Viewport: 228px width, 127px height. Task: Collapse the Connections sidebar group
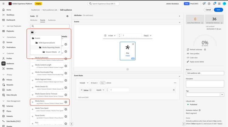(x=3, y=37)
